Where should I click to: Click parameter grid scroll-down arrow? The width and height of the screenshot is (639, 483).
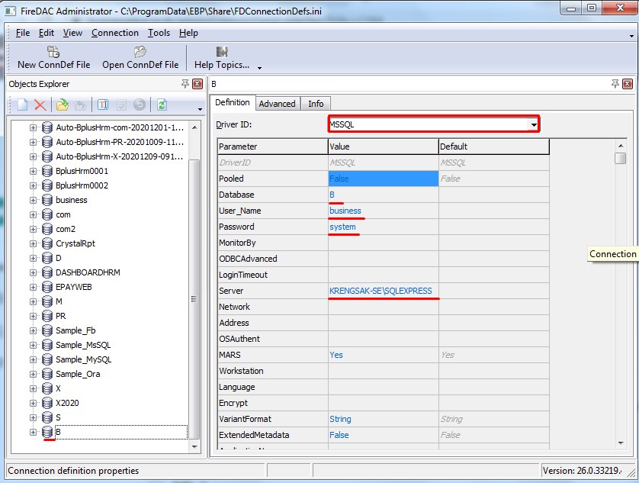[620, 443]
